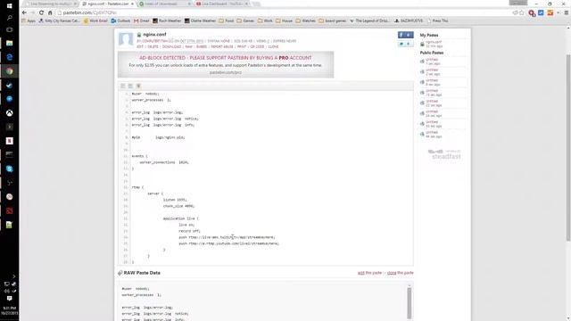Open the Gmail bookmark
This screenshot has width=571, height=321.
click(141, 21)
